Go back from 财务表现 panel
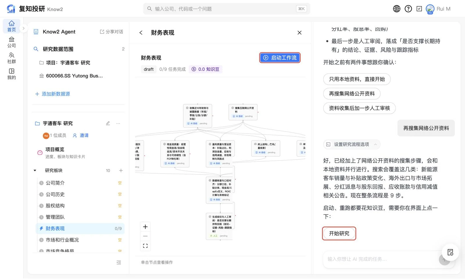Viewport: 465px width, 279px height. pos(141,33)
